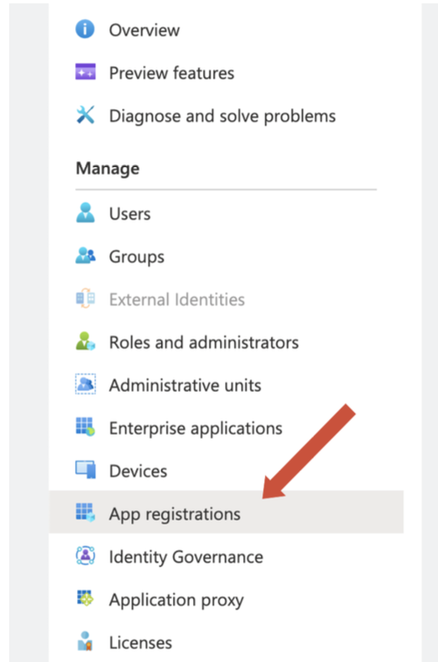This screenshot has width=438, height=662.
Task: Click the App registrations grid icon
Action: click(85, 512)
